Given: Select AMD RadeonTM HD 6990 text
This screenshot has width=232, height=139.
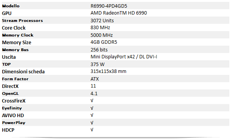Looking at the screenshot, I should pyautogui.click(x=119, y=13).
